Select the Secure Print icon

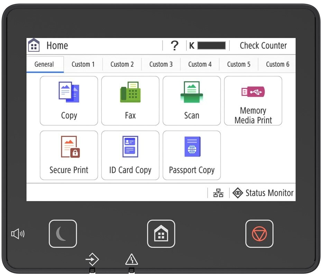coord(69,155)
